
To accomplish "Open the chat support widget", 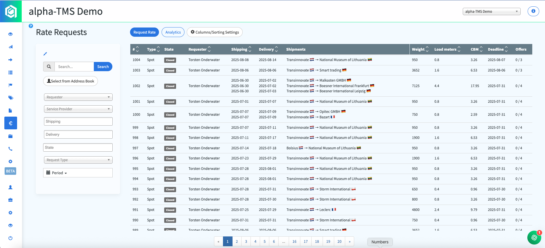I will click(534, 238).
